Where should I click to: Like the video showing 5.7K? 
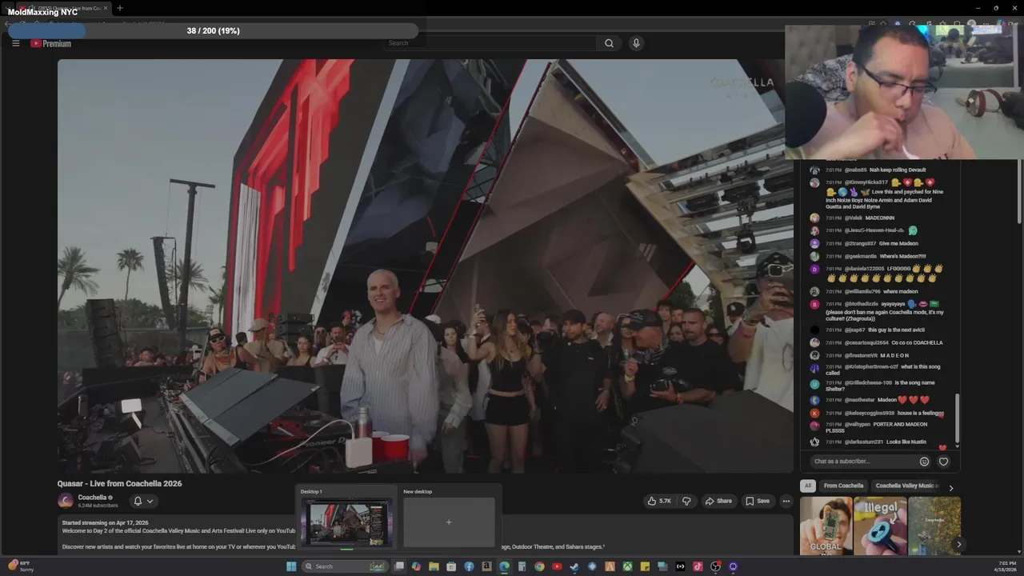pos(659,501)
